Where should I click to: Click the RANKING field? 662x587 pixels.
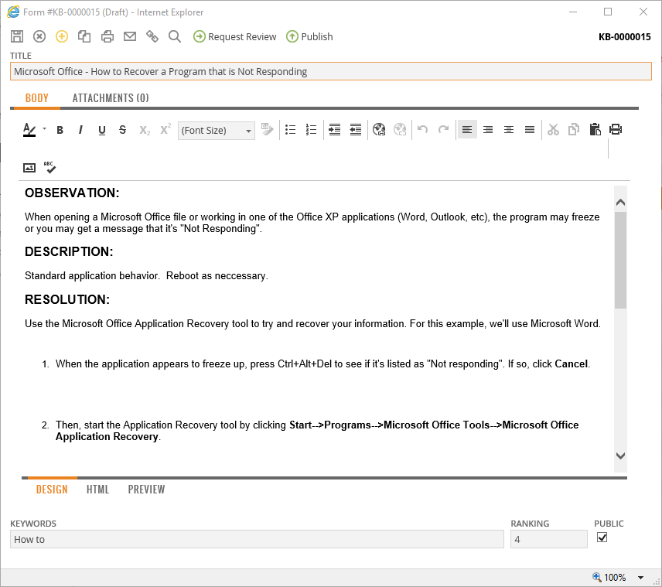(549, 539)
